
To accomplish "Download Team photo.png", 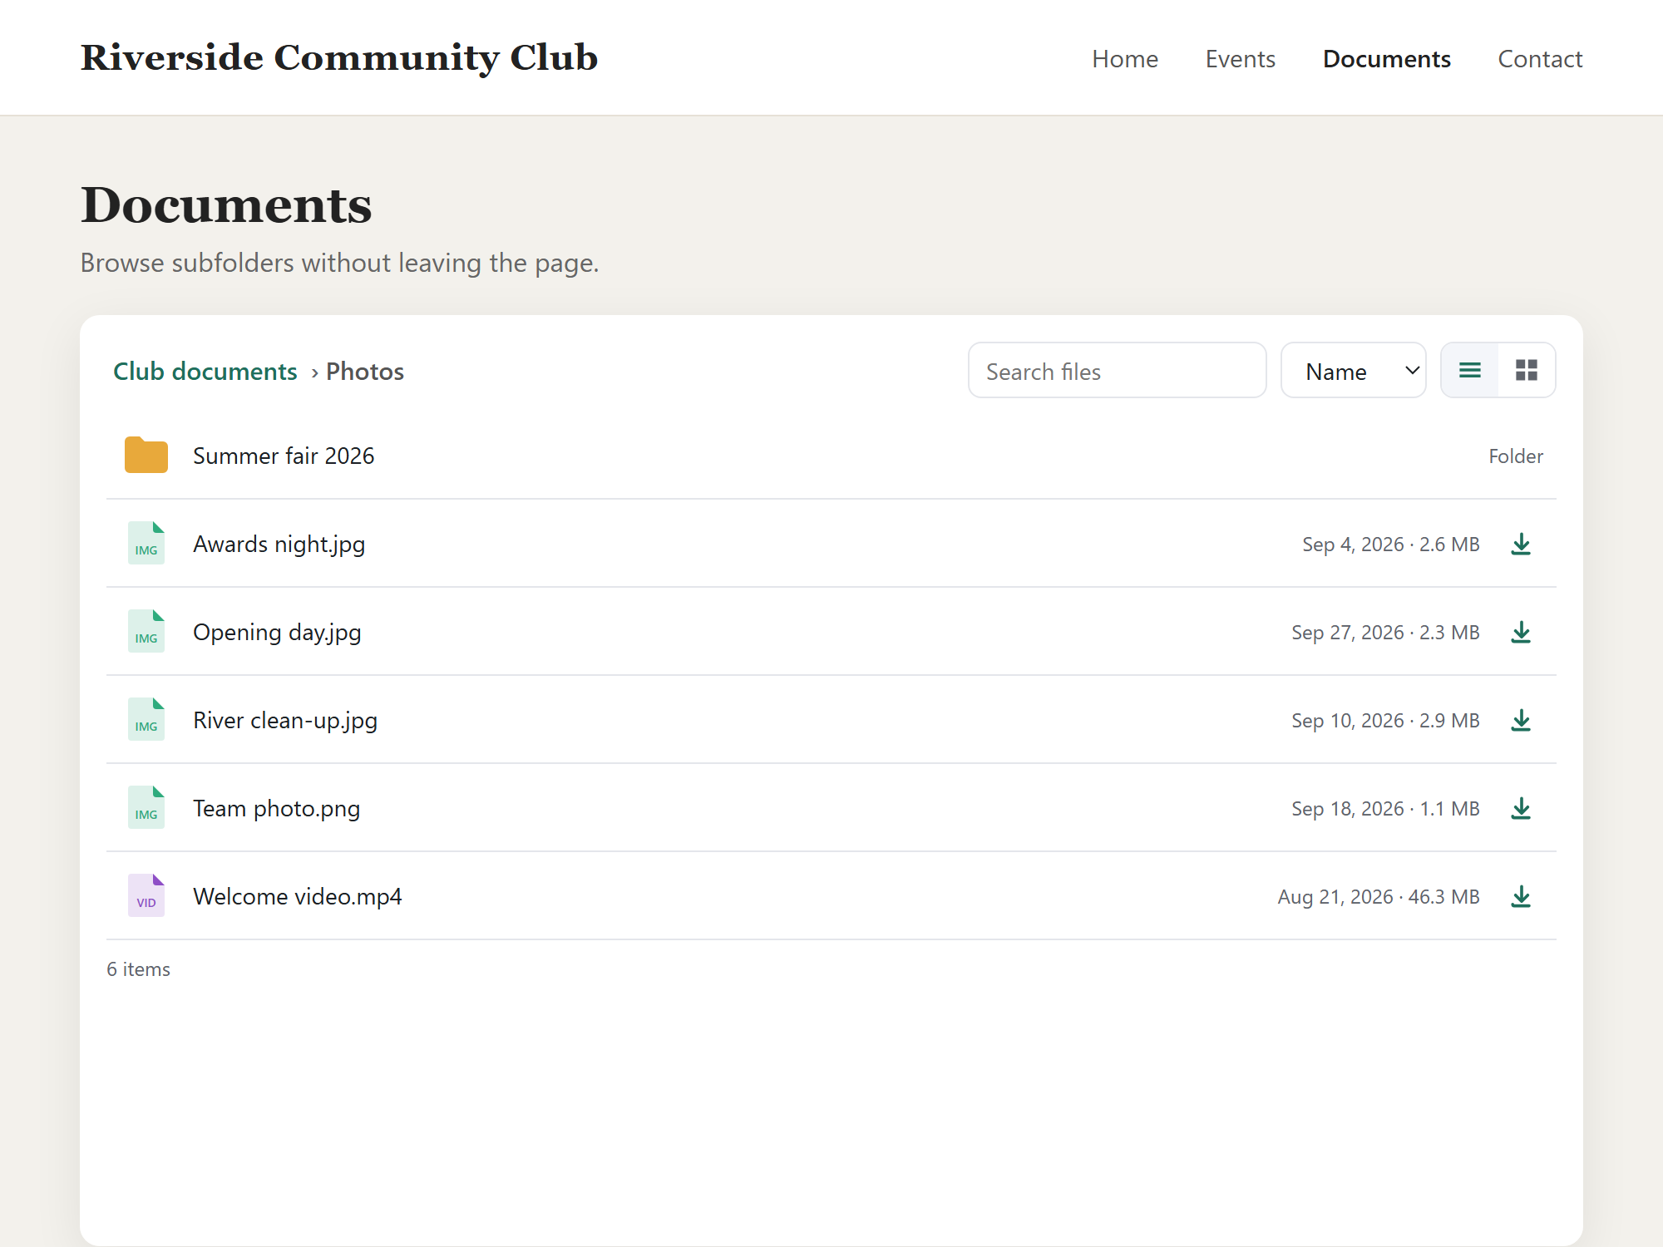I will tap(1521, 809).
